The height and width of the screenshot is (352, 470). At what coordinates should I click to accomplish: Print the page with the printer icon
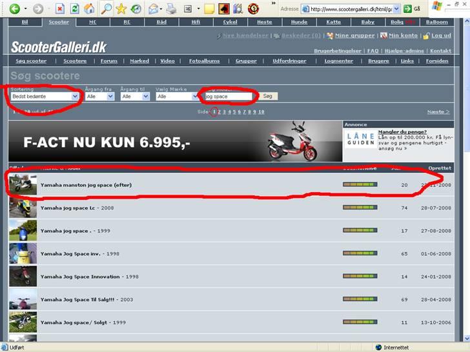pos(171,8)
